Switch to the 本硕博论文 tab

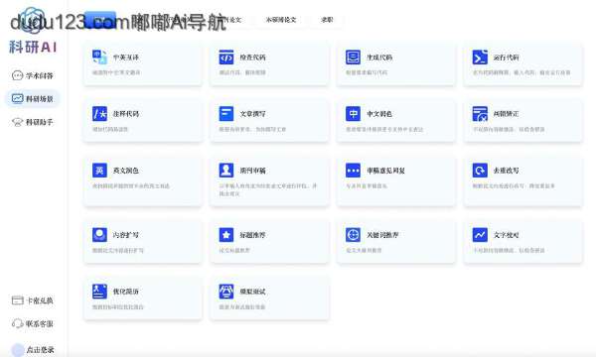click(x=280, y=20)
